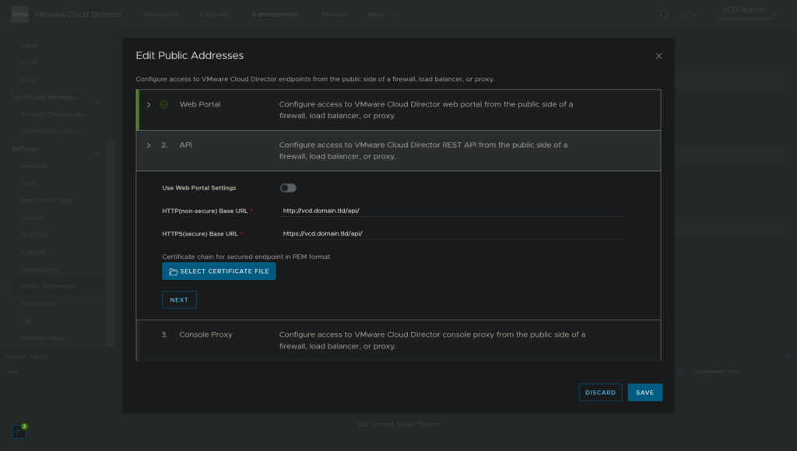797x451 pixels.
Task: Discard the public address changes
Action: [600, 393]
